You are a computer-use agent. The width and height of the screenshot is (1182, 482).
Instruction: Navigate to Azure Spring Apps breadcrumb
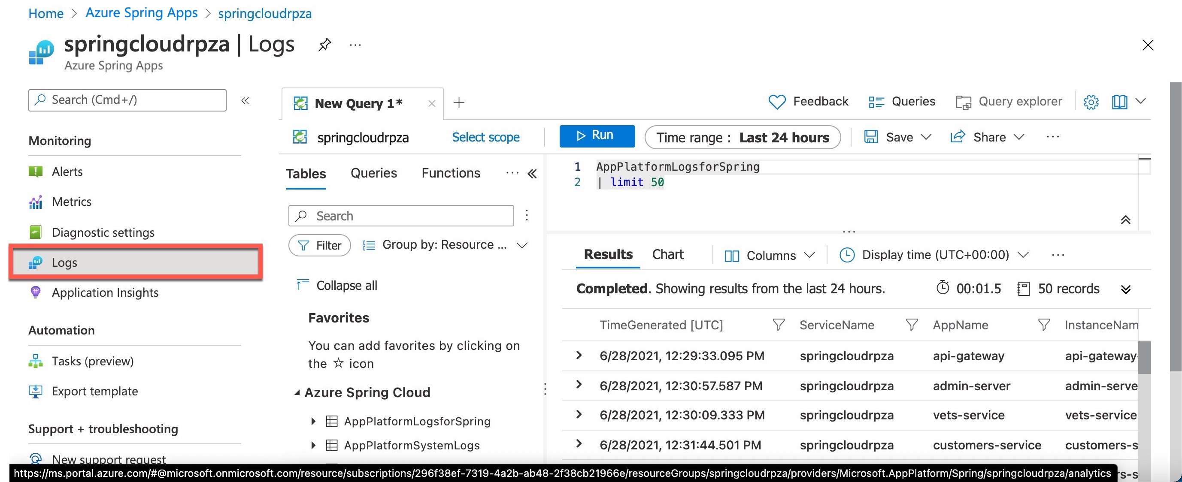[141, 12]
